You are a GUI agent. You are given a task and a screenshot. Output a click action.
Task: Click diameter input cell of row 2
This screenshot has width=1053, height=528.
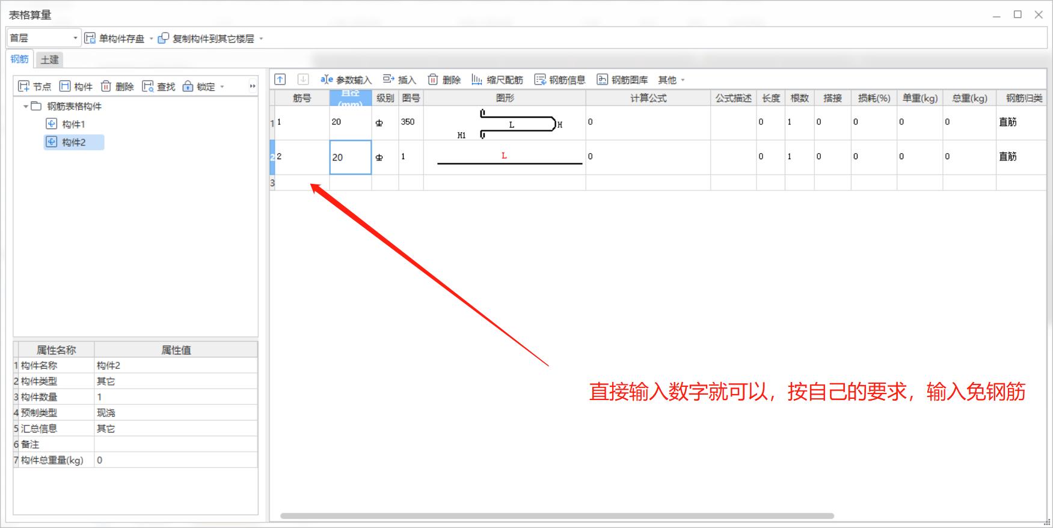point(351,157)
